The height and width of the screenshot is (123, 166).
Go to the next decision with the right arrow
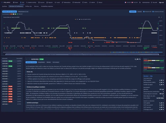point(29,59)
